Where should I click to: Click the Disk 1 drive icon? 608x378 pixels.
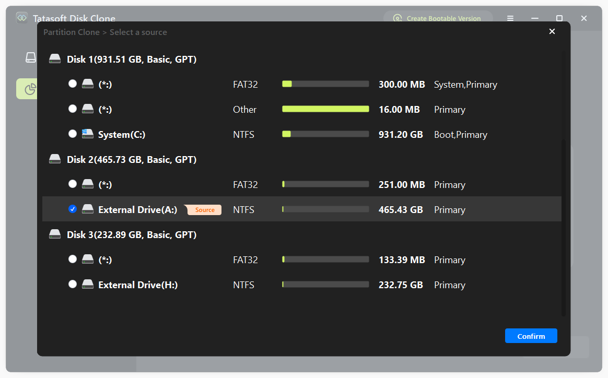tap(54, 58)
